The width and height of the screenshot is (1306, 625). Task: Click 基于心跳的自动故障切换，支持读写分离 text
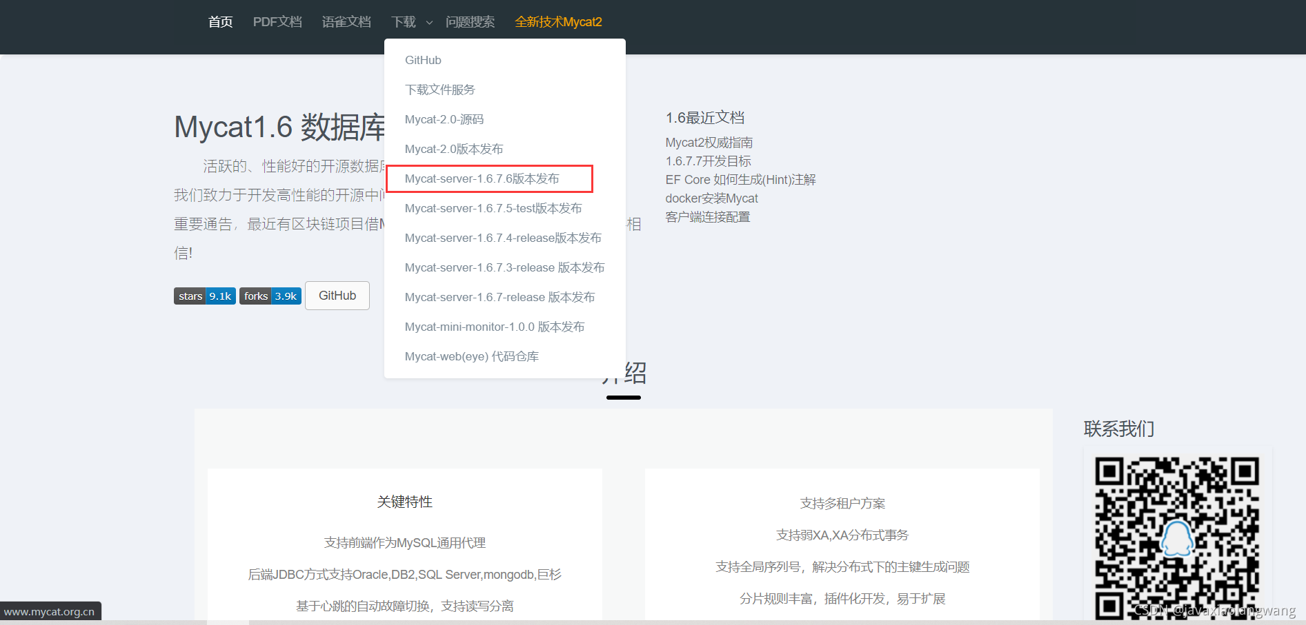point(405,606)
